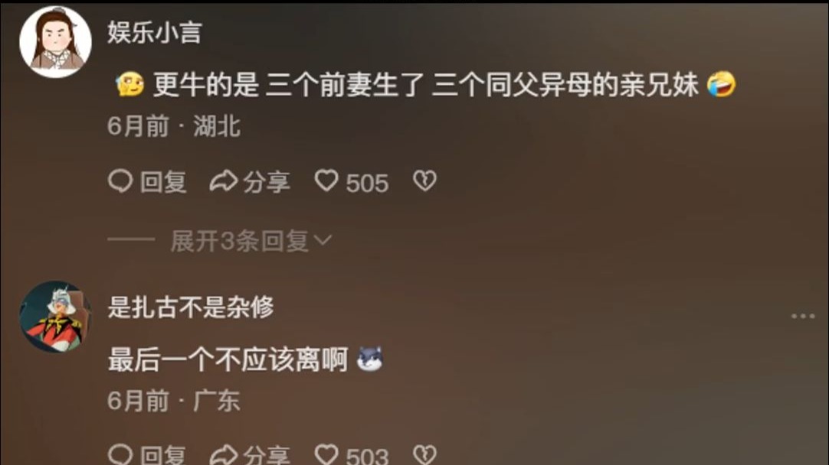Dislike 是扎古不是杂修's comment with the broken heart
Viewport: 829px width, 465px height.
tap(424, 454)
